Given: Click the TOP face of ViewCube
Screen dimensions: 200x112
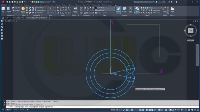Looking at the screenshot, I should coord(191,30).
